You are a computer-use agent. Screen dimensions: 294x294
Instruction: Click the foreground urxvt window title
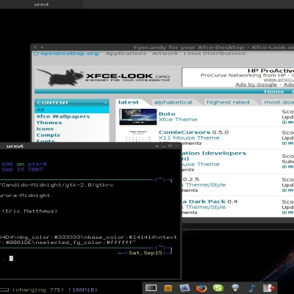point(15,146)
